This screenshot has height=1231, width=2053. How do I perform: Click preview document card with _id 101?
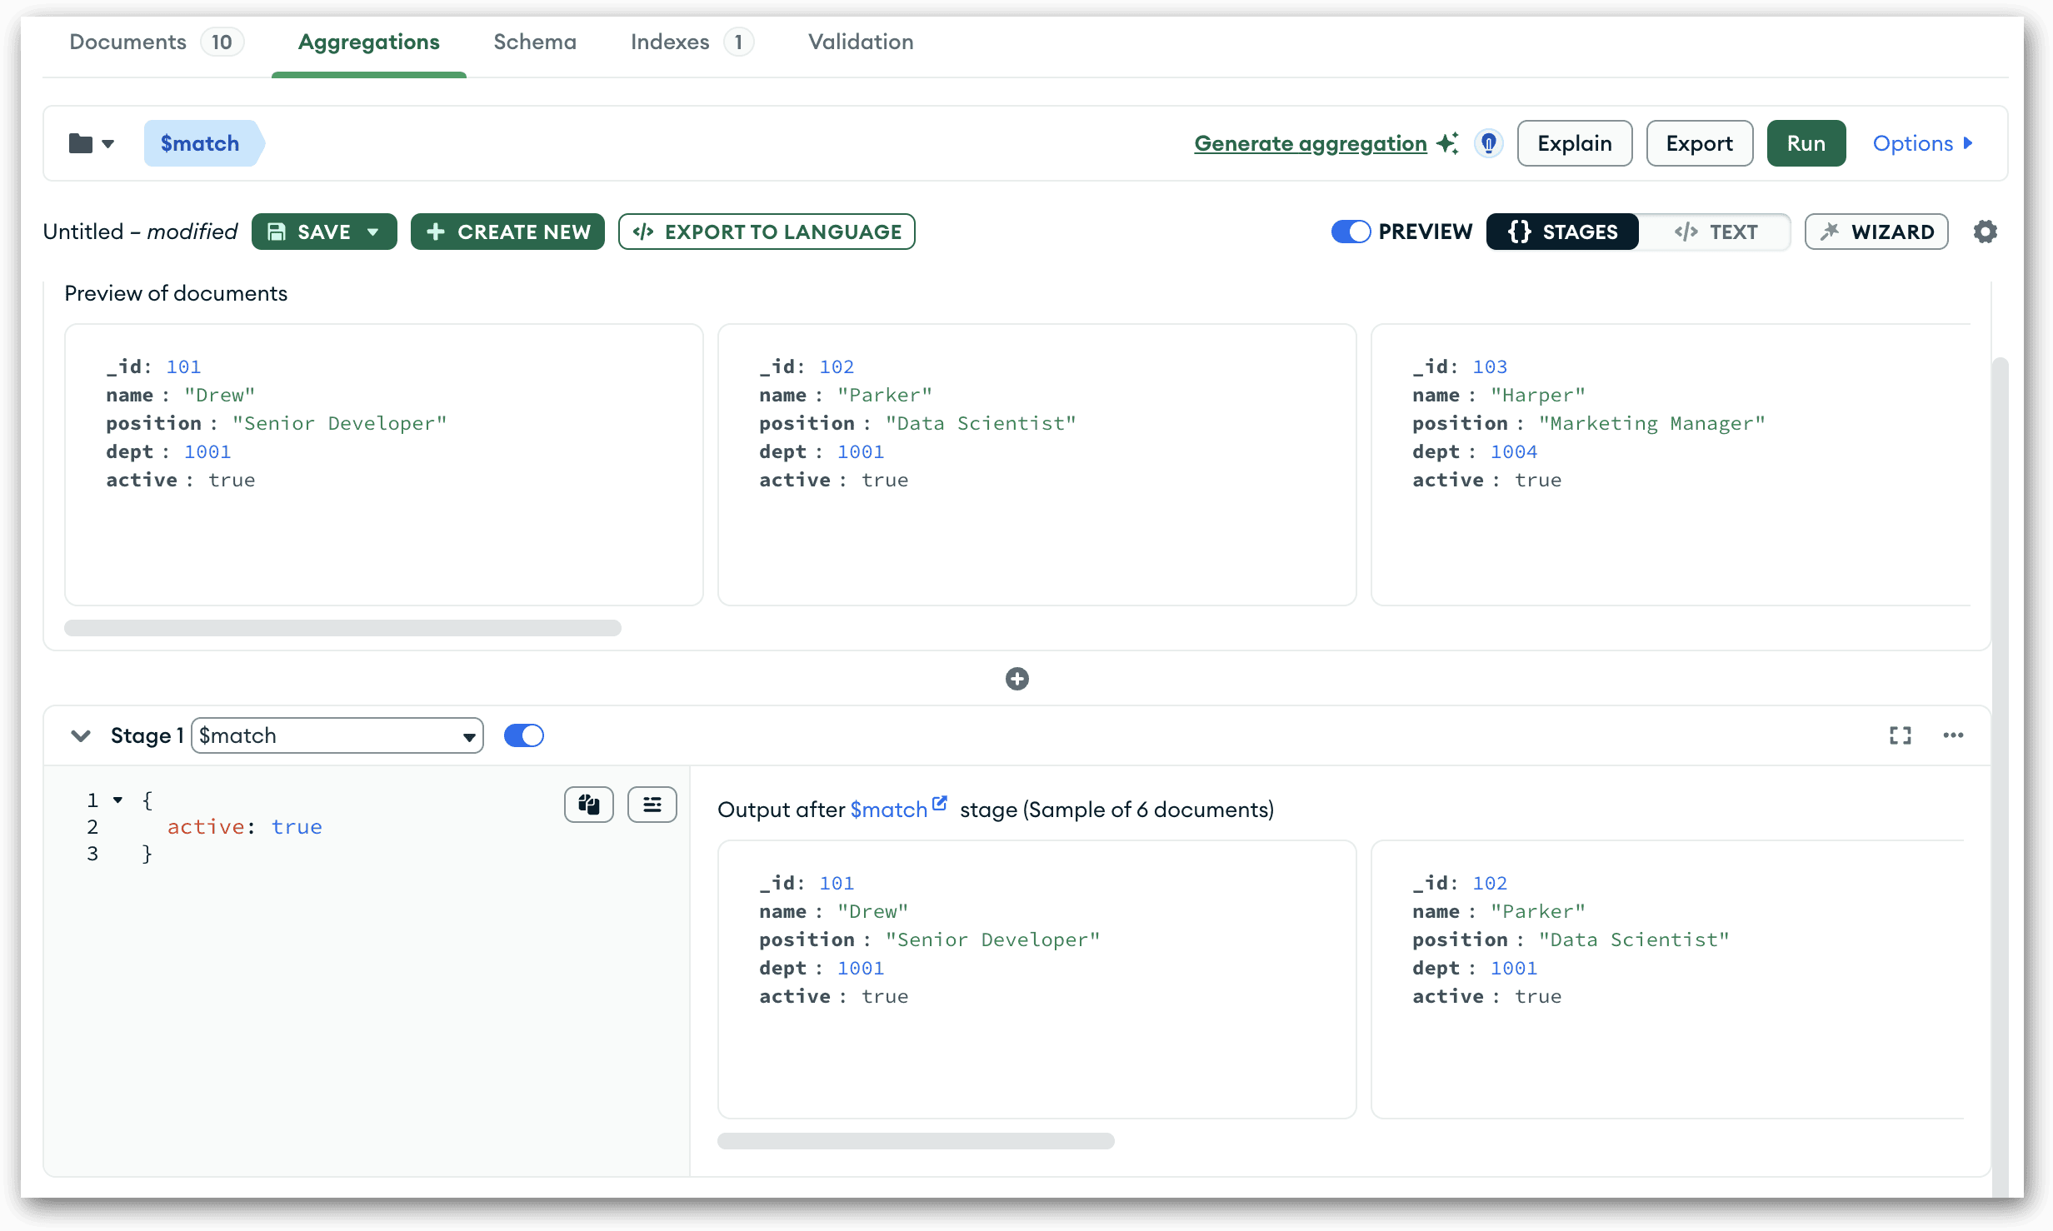click(384, 465)
